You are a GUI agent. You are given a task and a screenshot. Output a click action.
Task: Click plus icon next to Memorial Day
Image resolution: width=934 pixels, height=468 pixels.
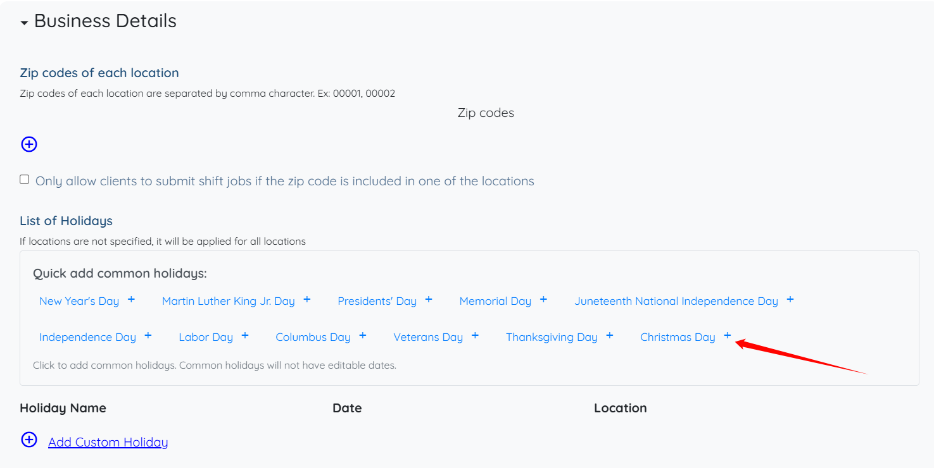coord(543,300)
